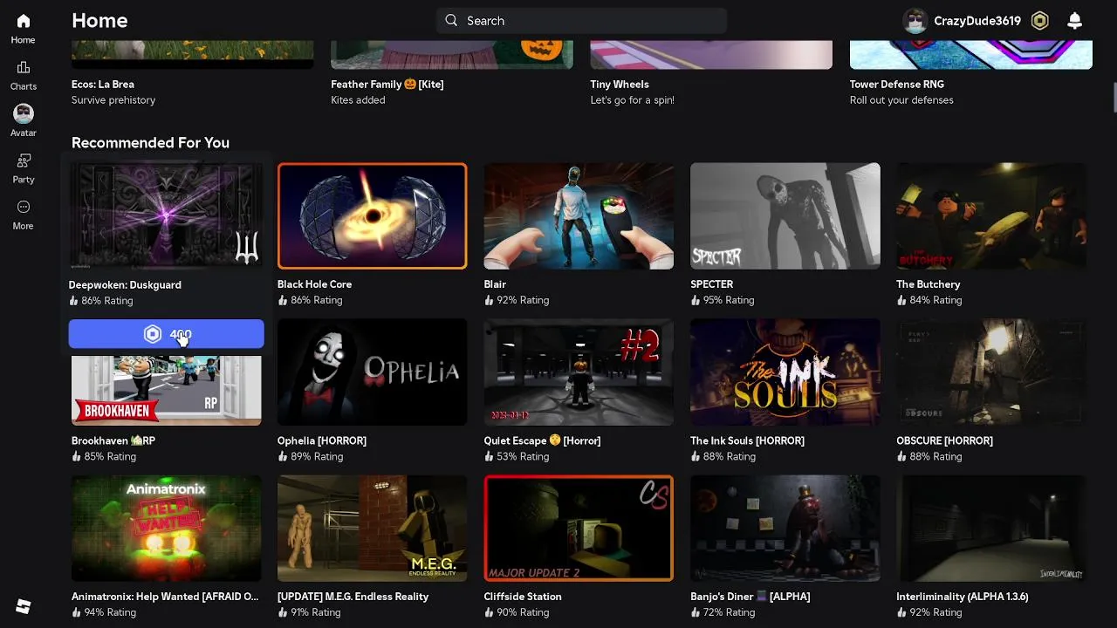Open The Butchery game thumbnail
Viewport: 1117px width, 628px height.
(x=991, y=215)
